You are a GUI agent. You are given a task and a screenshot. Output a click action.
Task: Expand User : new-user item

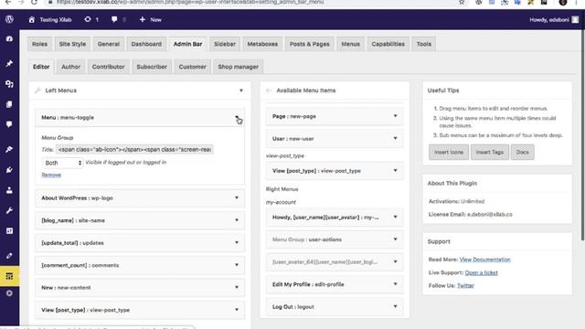(395, 138)
